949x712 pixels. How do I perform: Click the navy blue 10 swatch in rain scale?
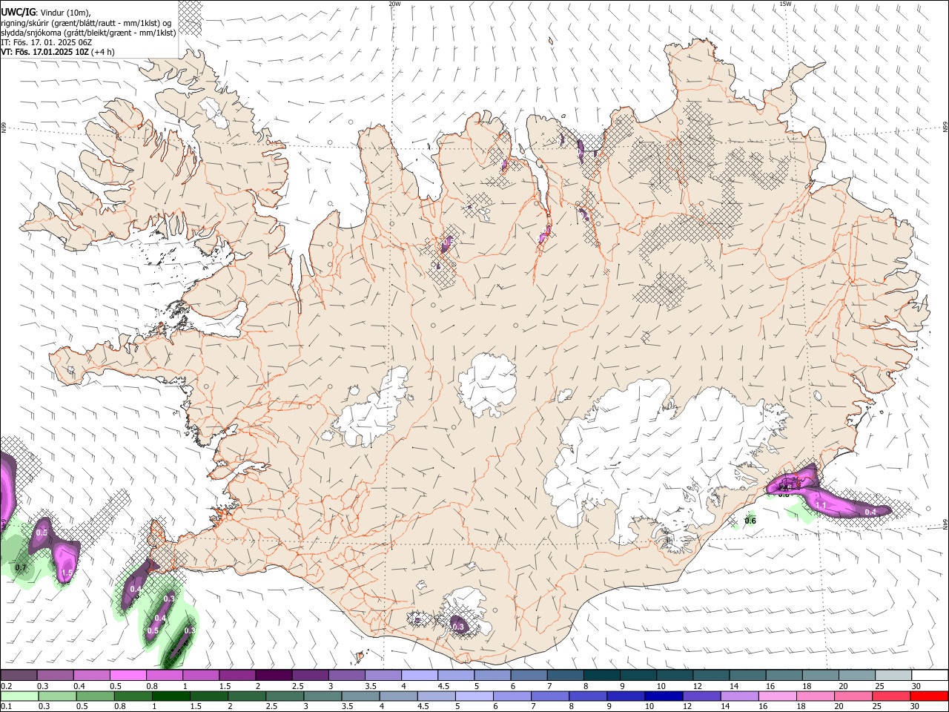[x=664, y=696]
